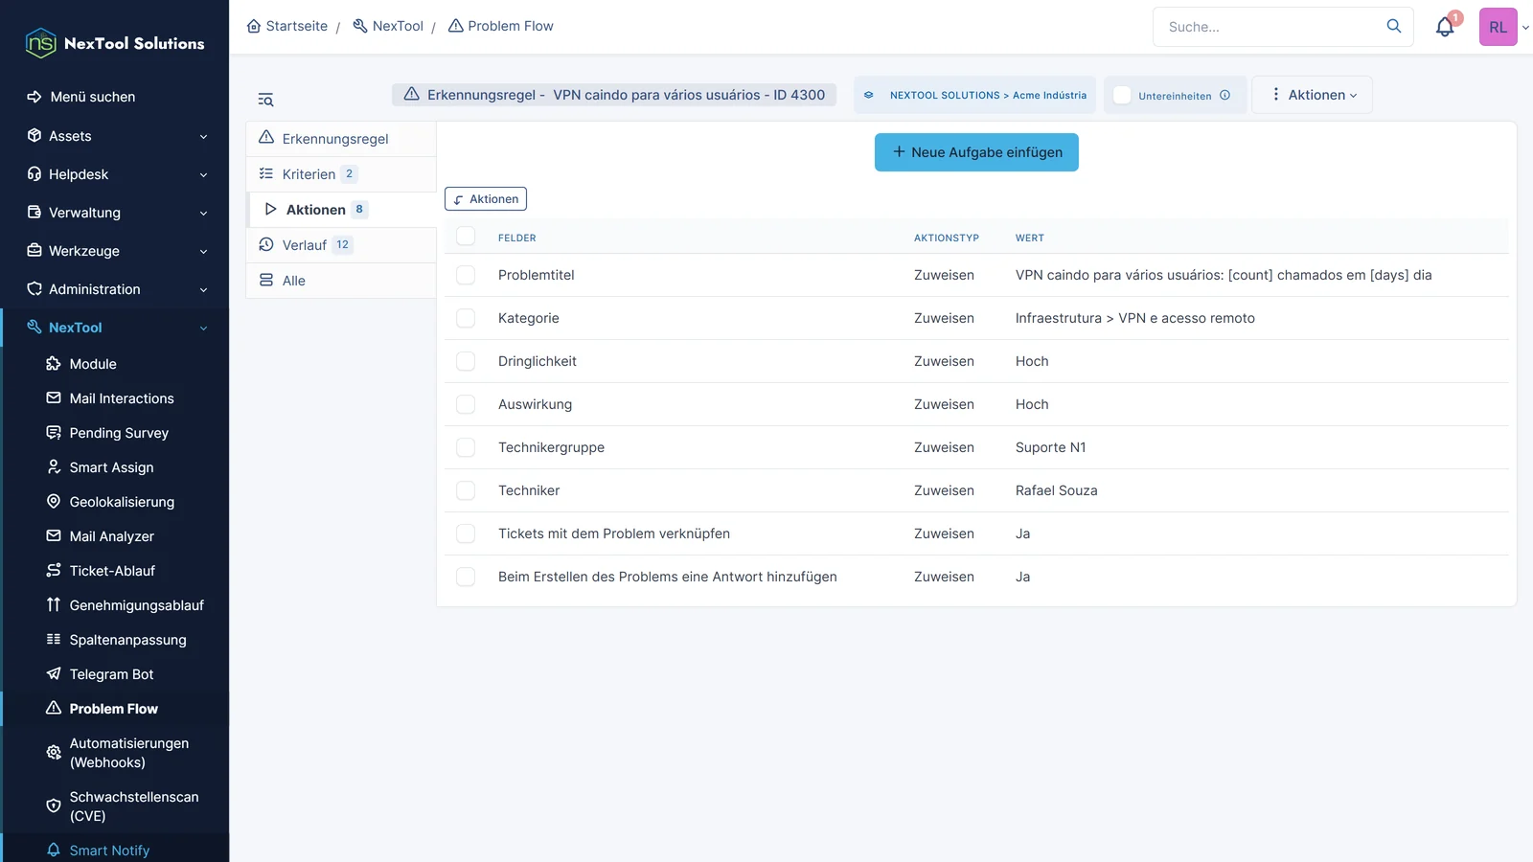
Task: Open the Aktionen dropdown in header
Action: point(1313,95)
